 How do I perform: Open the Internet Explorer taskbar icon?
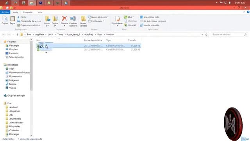pyautogui.click(x=7, y=3)
